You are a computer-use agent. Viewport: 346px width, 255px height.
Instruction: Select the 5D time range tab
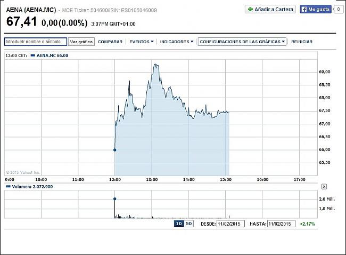[x=188, y=224]
